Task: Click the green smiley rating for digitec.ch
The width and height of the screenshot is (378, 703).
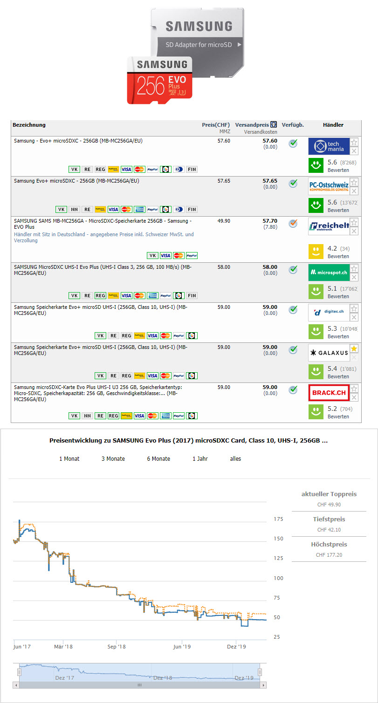Action: [x=316, y=332]
